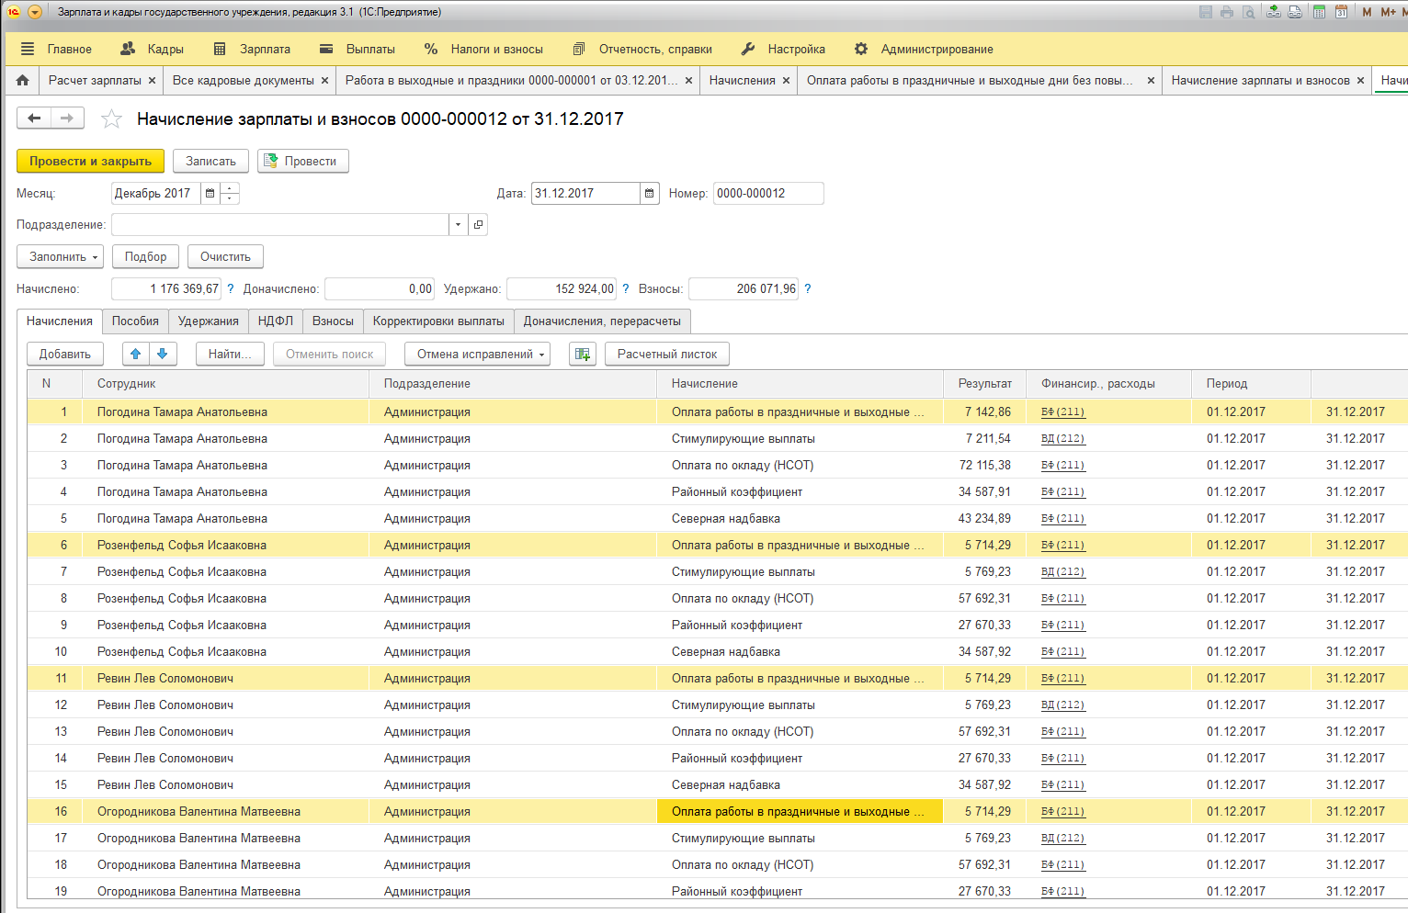
Task: Open the Зарплата section
Action: coord(252,49)
